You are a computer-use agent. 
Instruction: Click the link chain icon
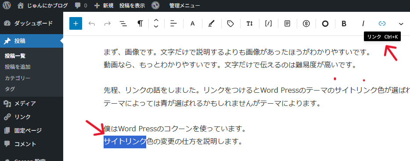coord(382,24)
